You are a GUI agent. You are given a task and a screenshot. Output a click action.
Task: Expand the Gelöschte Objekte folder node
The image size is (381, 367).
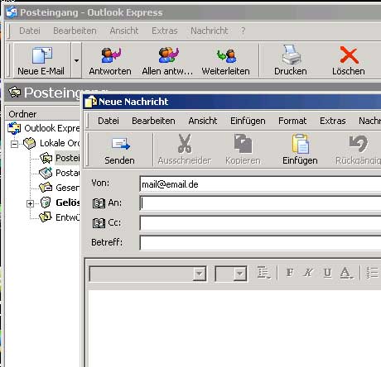tap(30, 203)
